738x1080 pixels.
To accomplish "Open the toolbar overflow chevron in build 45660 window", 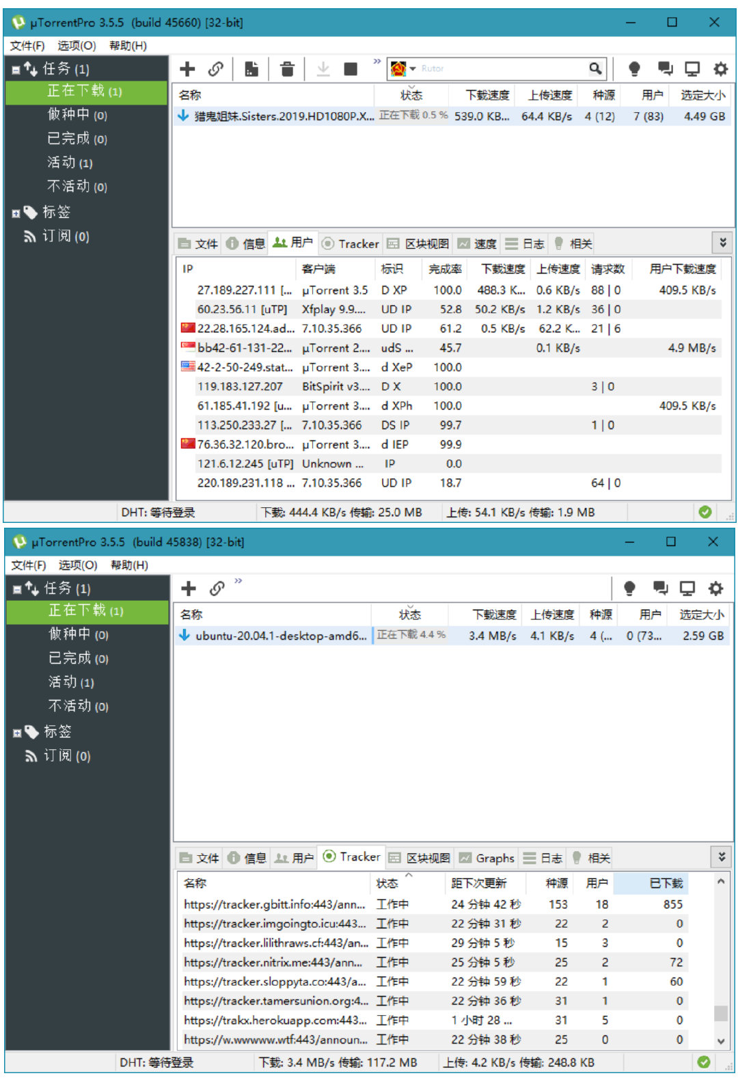I will click(377, 62).
